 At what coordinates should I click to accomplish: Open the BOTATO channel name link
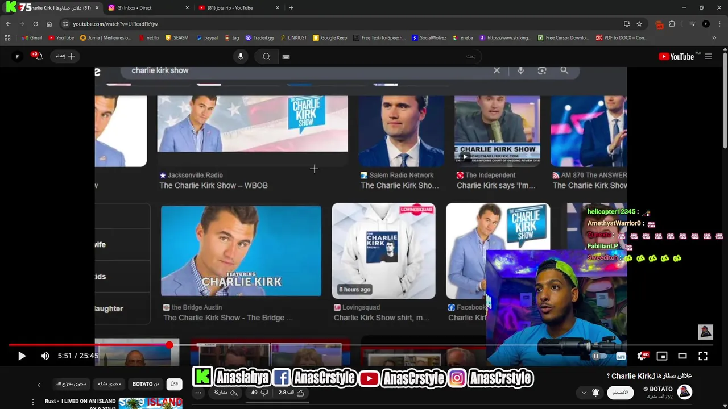pos(661,389)
